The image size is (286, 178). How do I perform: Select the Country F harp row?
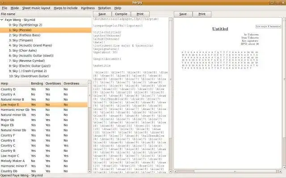[44, 135]
